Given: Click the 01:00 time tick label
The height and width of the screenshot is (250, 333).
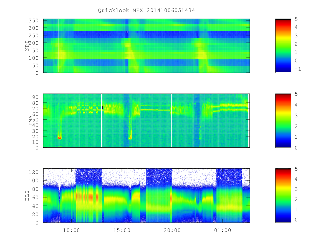Looking at the screenshot, I should (x=223, y=230).
